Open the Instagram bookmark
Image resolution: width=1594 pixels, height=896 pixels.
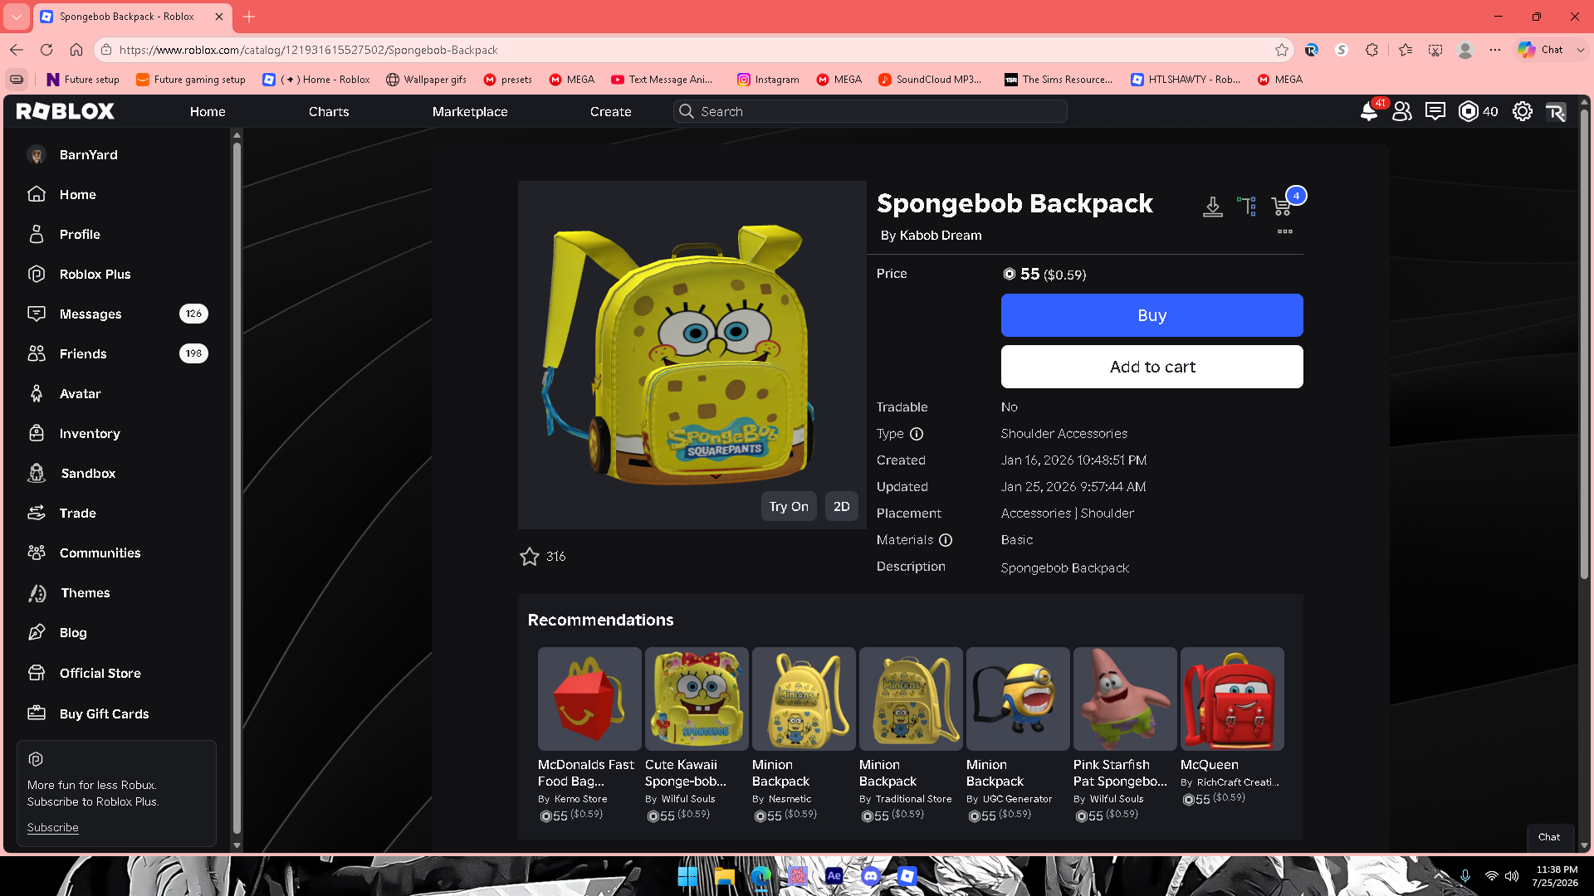click(768, 80)
